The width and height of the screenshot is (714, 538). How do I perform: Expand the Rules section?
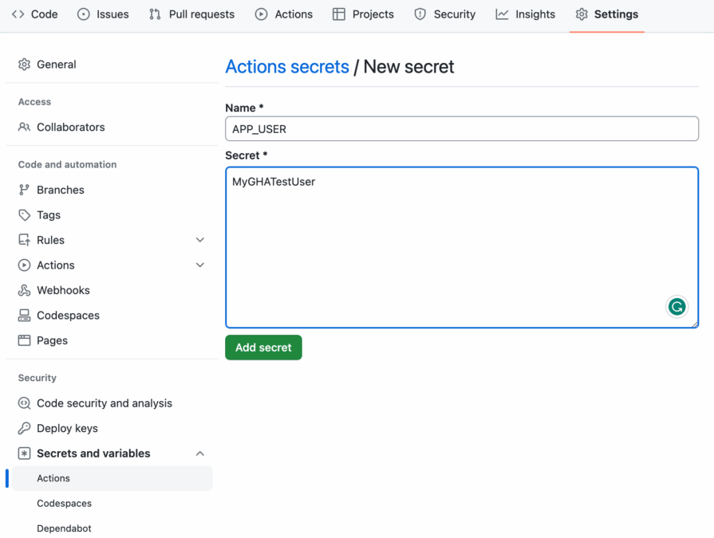coord(199,240)
